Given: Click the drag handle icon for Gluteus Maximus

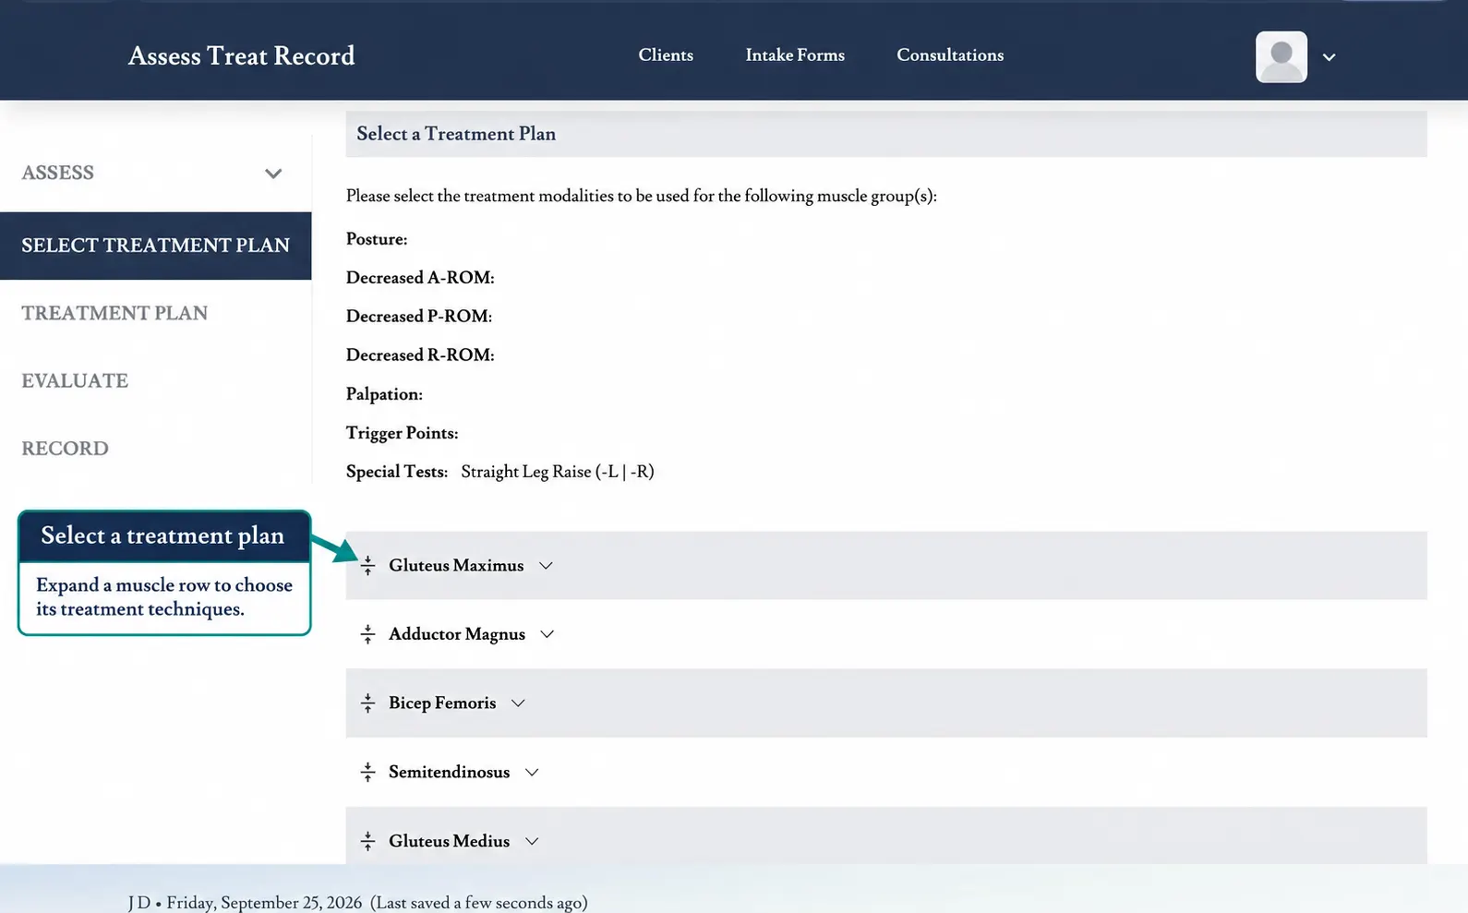Looking at the screenshot, I should 367,566.
